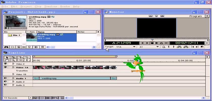Image resolution: width=212 pixels, height=101 pixels.
Task: Select the Zoom magnifier tool
Action: coord(14,60)
